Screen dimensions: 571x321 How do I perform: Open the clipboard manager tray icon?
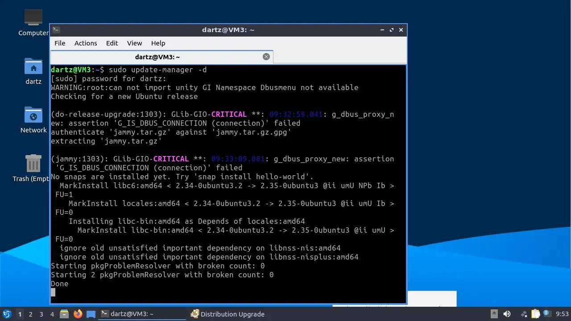tap(535, 314)
